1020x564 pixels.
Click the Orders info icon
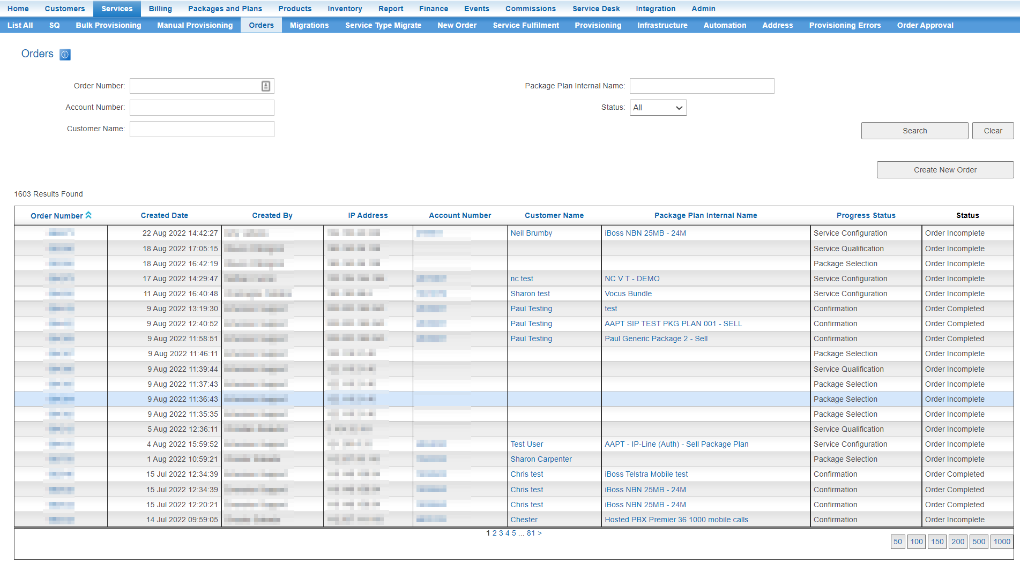click(65, 55)
